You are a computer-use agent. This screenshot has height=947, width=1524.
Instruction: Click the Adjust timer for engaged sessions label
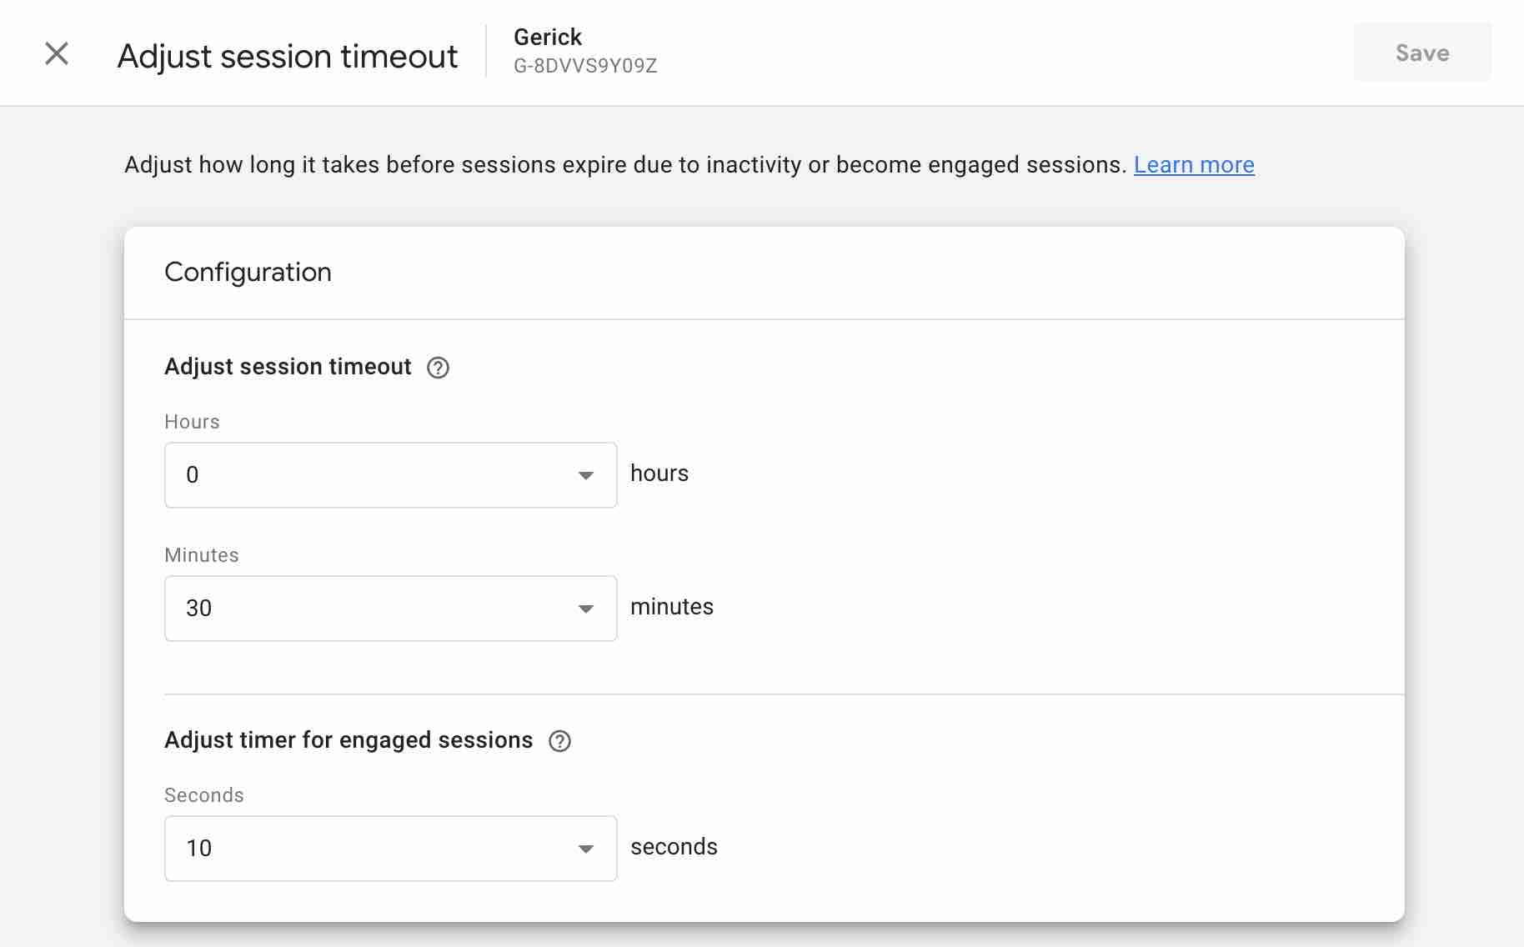coord(348,740)
